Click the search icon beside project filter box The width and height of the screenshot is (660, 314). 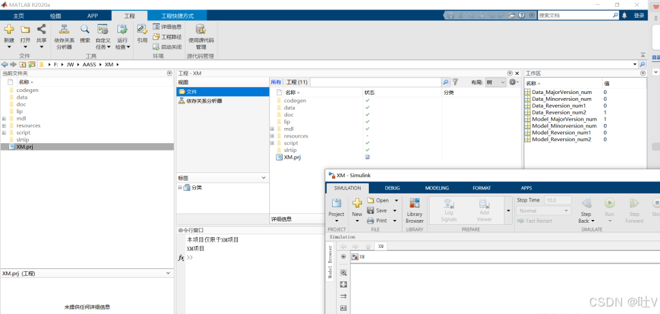pos(446,82)
